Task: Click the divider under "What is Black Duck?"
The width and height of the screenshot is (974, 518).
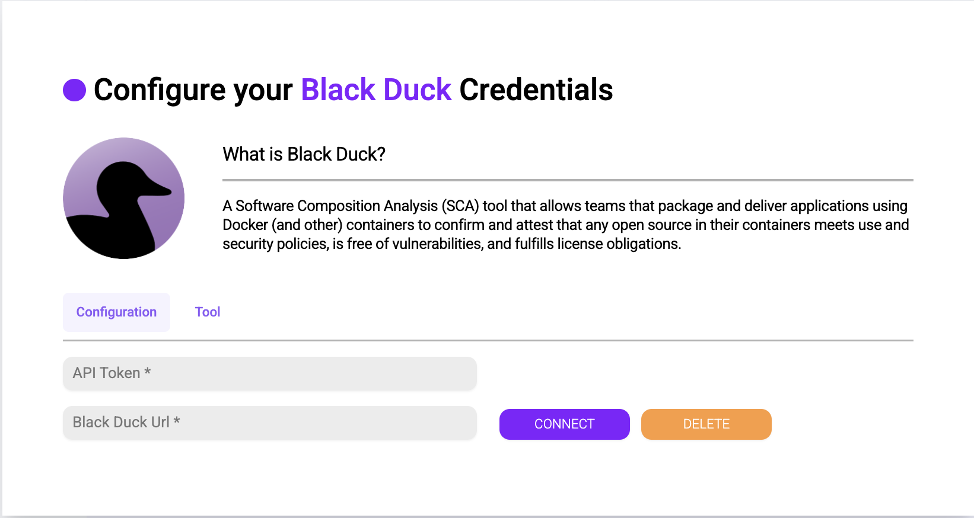Action: [x=568, y=180]
